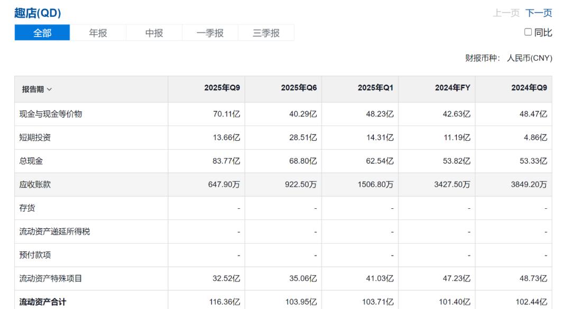
Task: Click 财报币种 人民币(CNY) label
Action: click(509, 58)
